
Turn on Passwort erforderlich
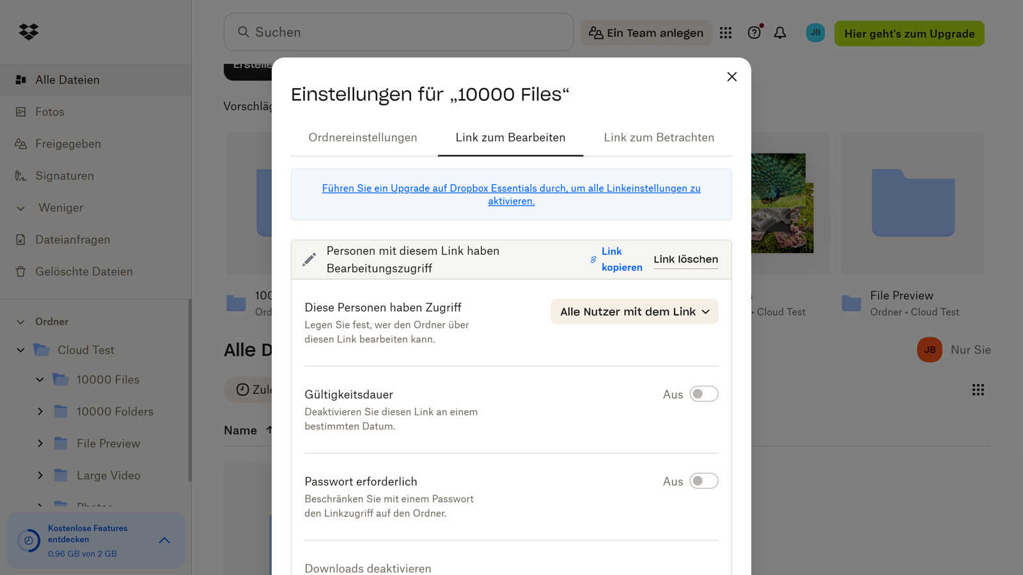pos(704,480)
